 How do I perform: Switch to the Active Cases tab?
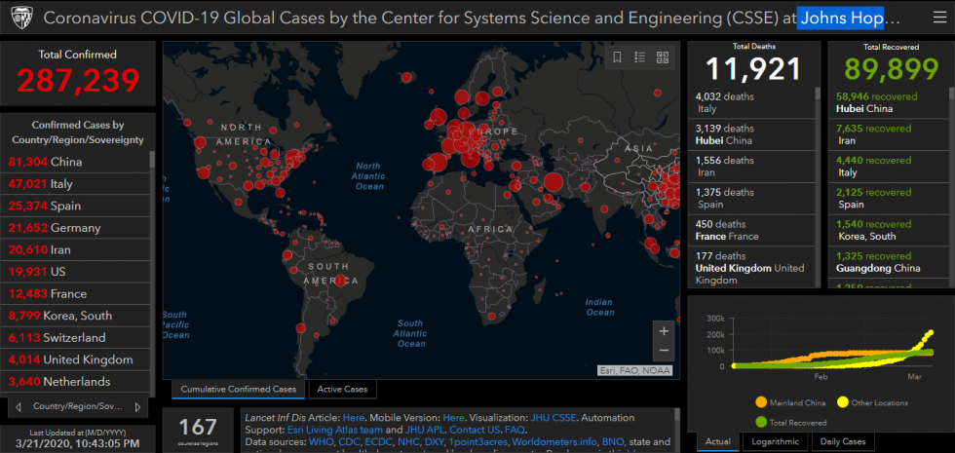point(342,390)
